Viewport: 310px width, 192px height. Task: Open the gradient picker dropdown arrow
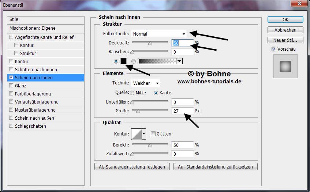(x=179, y=61)
